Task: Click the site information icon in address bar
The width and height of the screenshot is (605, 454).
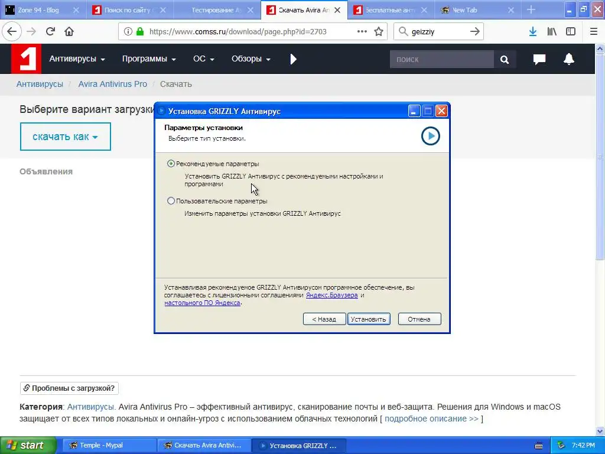Action: (x=128, y=31)
